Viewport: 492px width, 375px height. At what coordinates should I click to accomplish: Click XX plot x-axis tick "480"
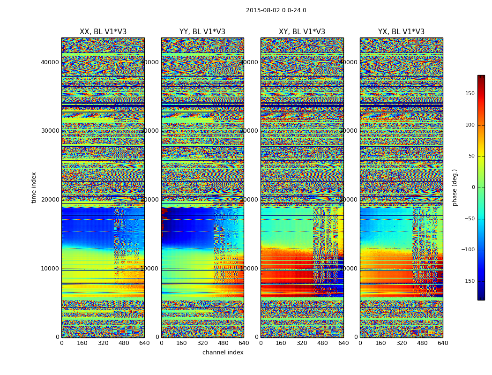pyautogui.click(x=124, y=343)
